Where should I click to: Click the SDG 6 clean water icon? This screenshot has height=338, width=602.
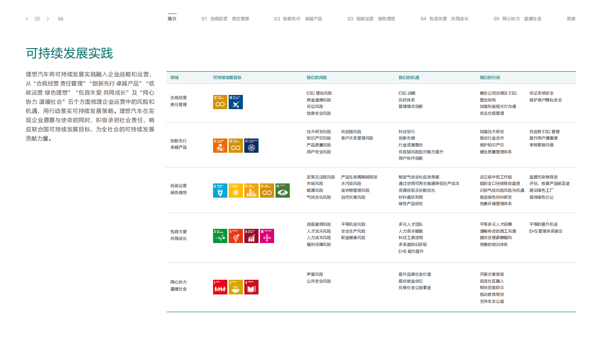tap(220, 191)
